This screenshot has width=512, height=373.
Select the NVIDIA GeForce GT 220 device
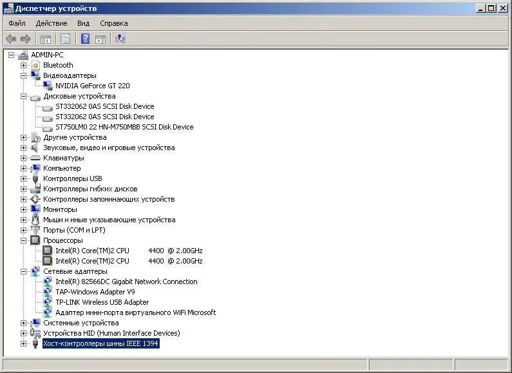(92, 86)
